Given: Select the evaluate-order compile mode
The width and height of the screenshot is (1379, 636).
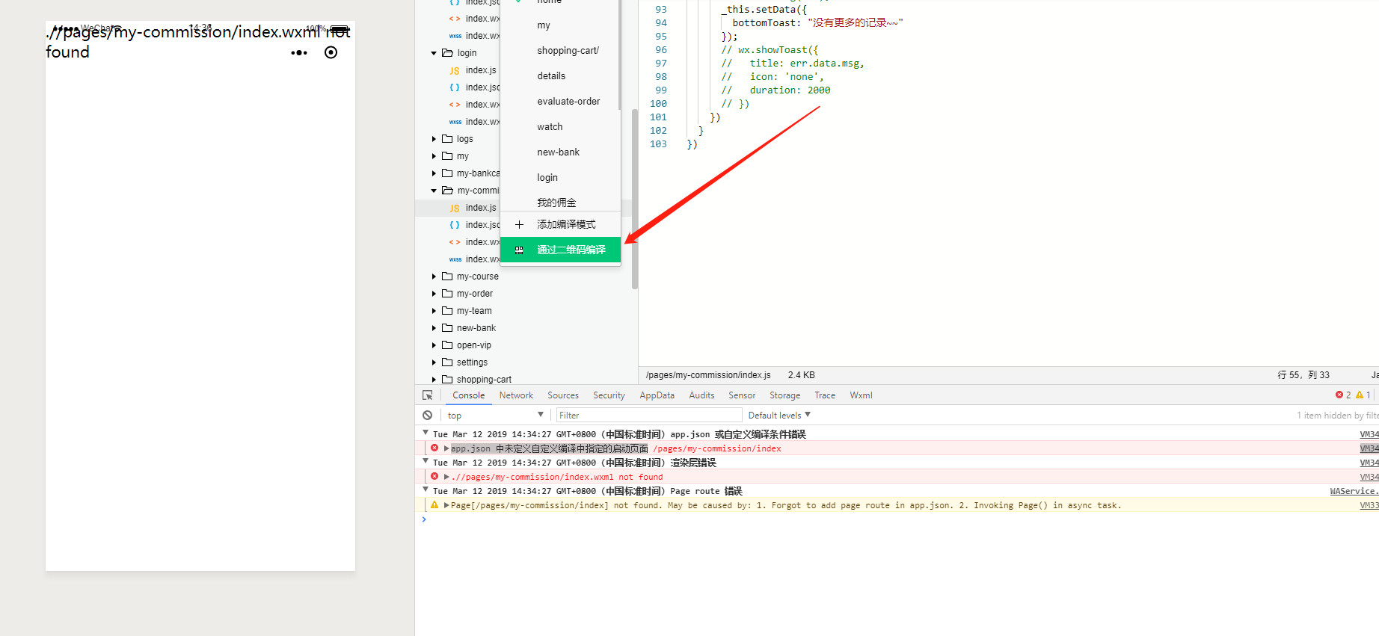Looking at the screenshot, I should tap(568, 102).
